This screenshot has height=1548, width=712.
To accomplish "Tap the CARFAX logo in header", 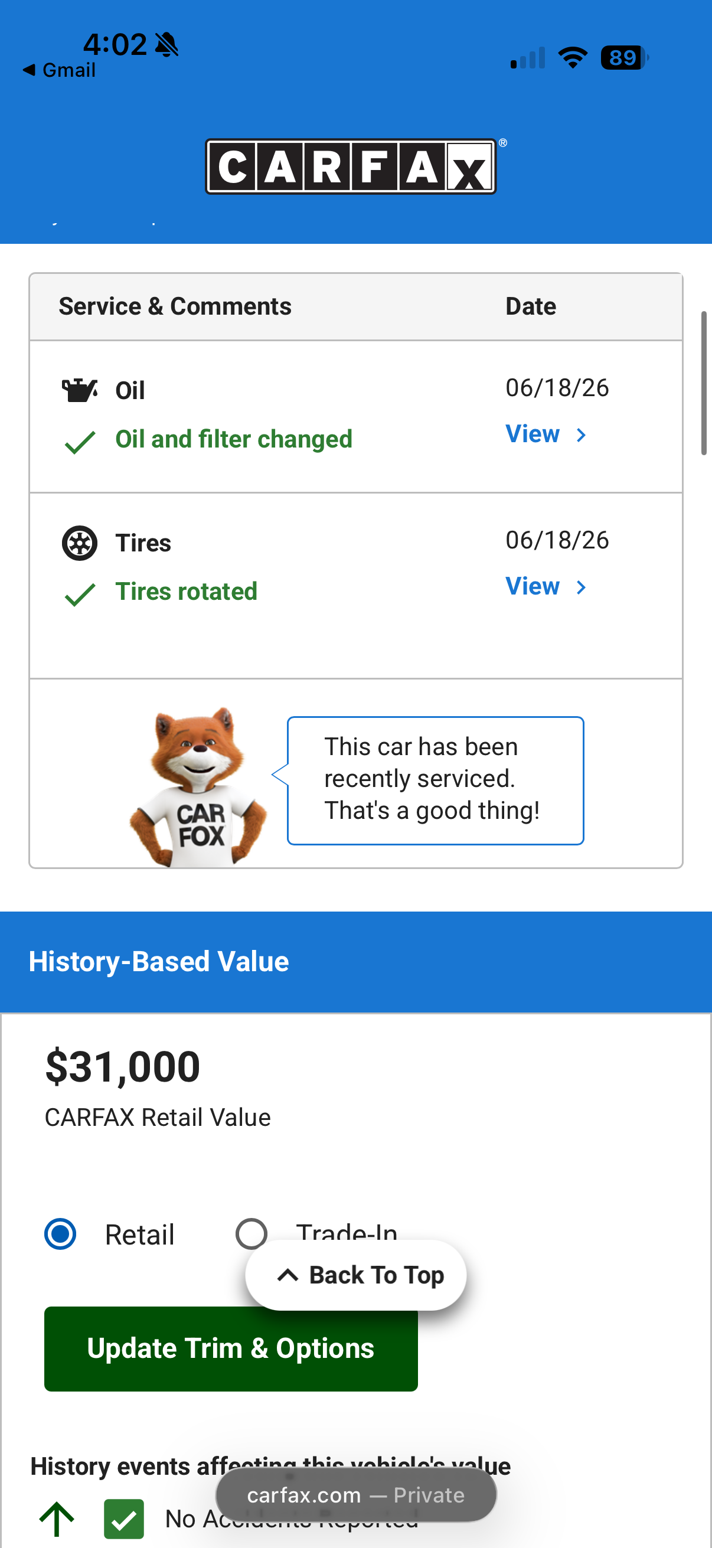I will (352, 166).
